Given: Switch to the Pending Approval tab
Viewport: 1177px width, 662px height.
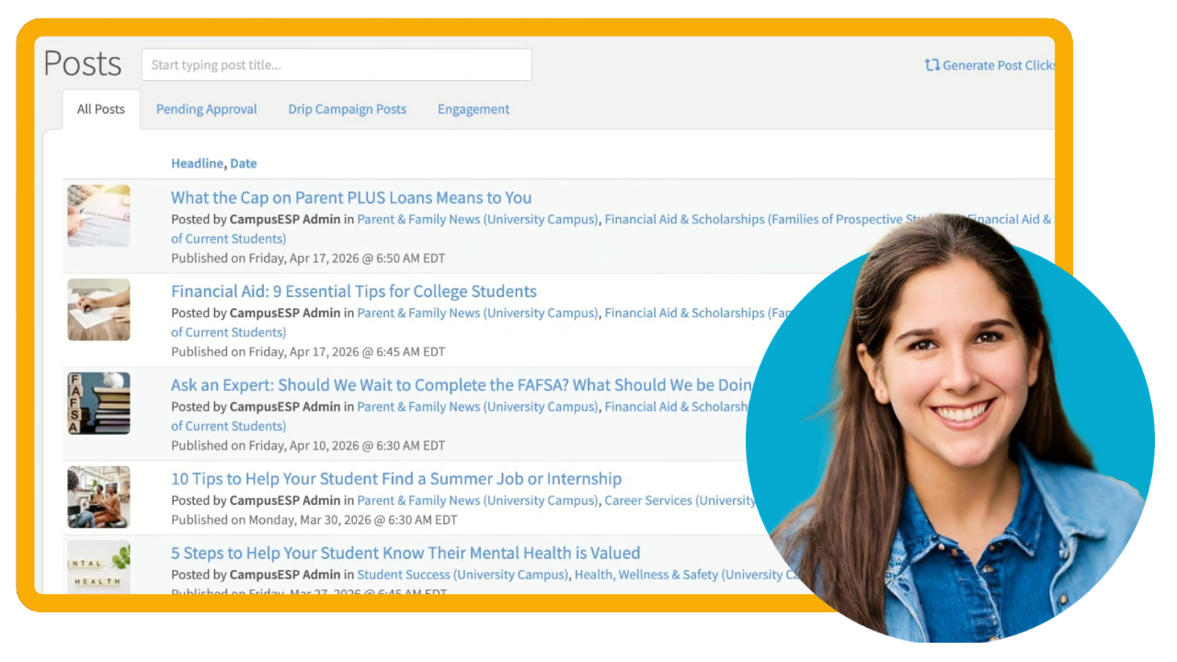Looking at the screenshot, I should point(207,109).
